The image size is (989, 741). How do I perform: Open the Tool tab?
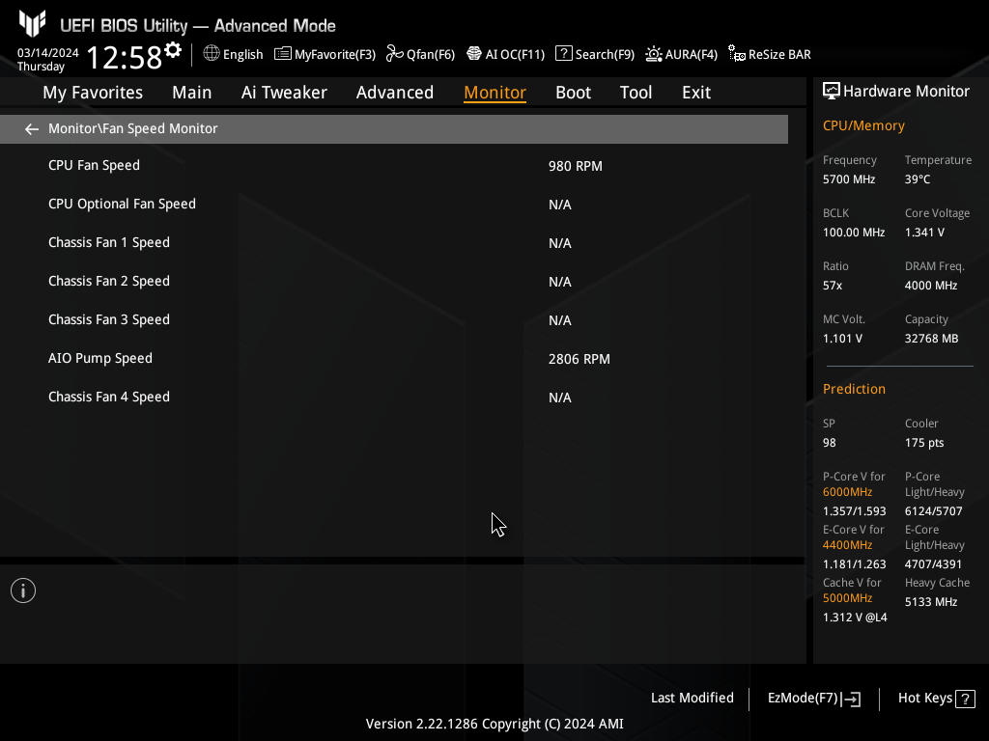pos(636,93)
